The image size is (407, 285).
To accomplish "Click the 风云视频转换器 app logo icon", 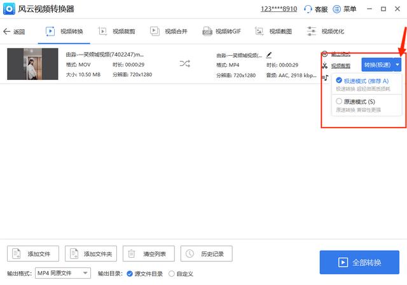I will click(x=9, y=9).
